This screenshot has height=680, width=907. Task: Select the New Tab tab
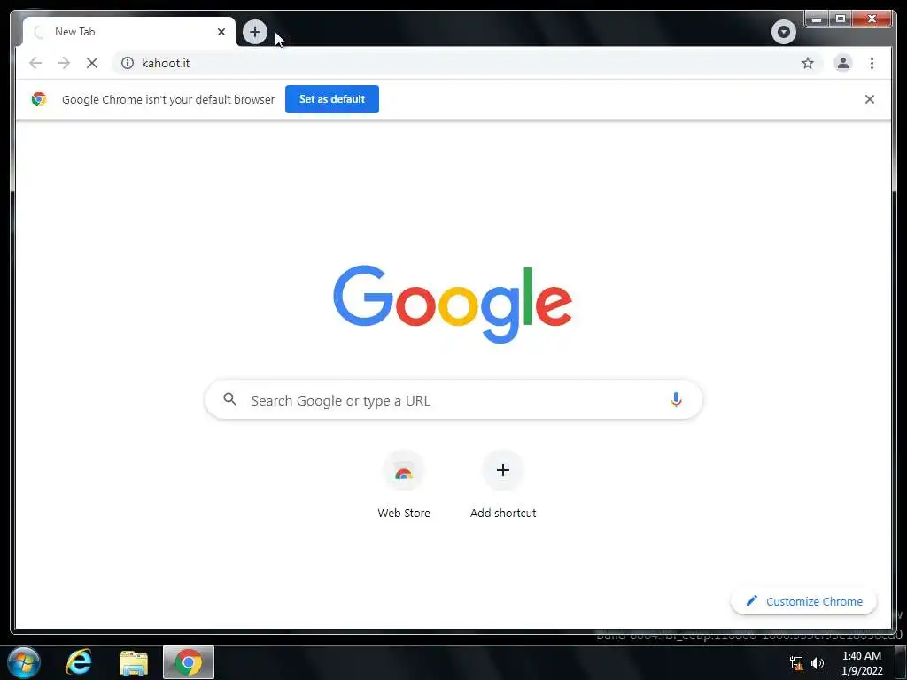[x=129, y=32]
